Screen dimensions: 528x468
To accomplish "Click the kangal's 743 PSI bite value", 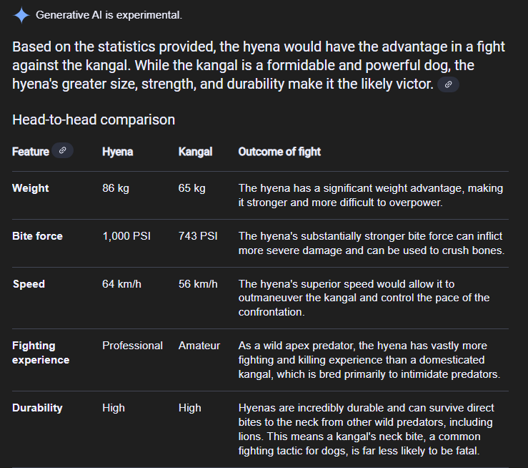I will click(x=198, y=236).
